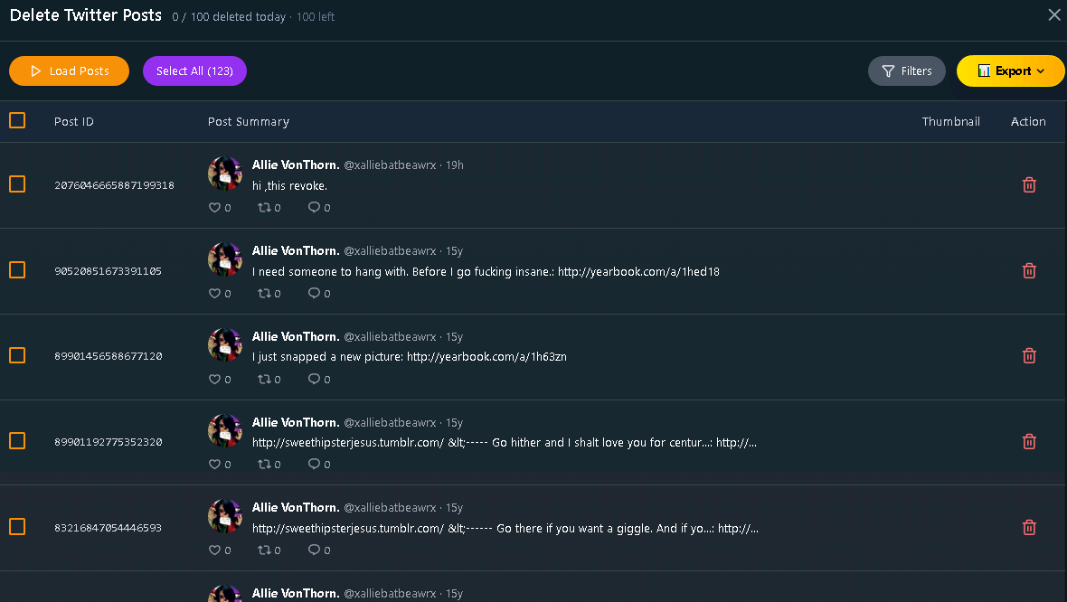Screen dimensions: 1067x602
Task: Click reply bubble icon on "I just snapped" post
Action: [314, 379]
